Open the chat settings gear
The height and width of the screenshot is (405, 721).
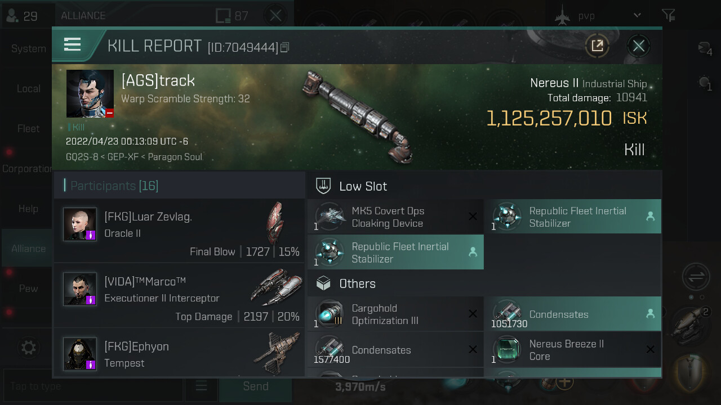[28, 347]
